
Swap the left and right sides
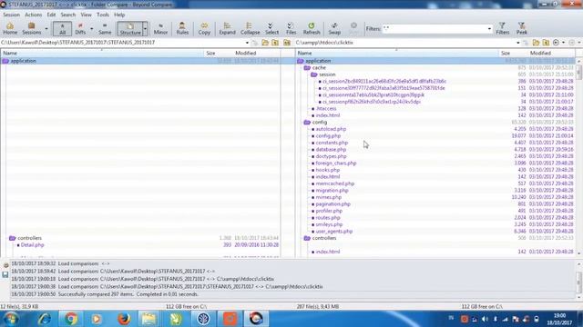pos(334,28)
